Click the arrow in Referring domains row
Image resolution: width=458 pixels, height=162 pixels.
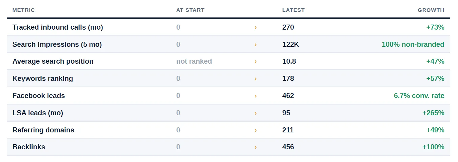[256, 130]
